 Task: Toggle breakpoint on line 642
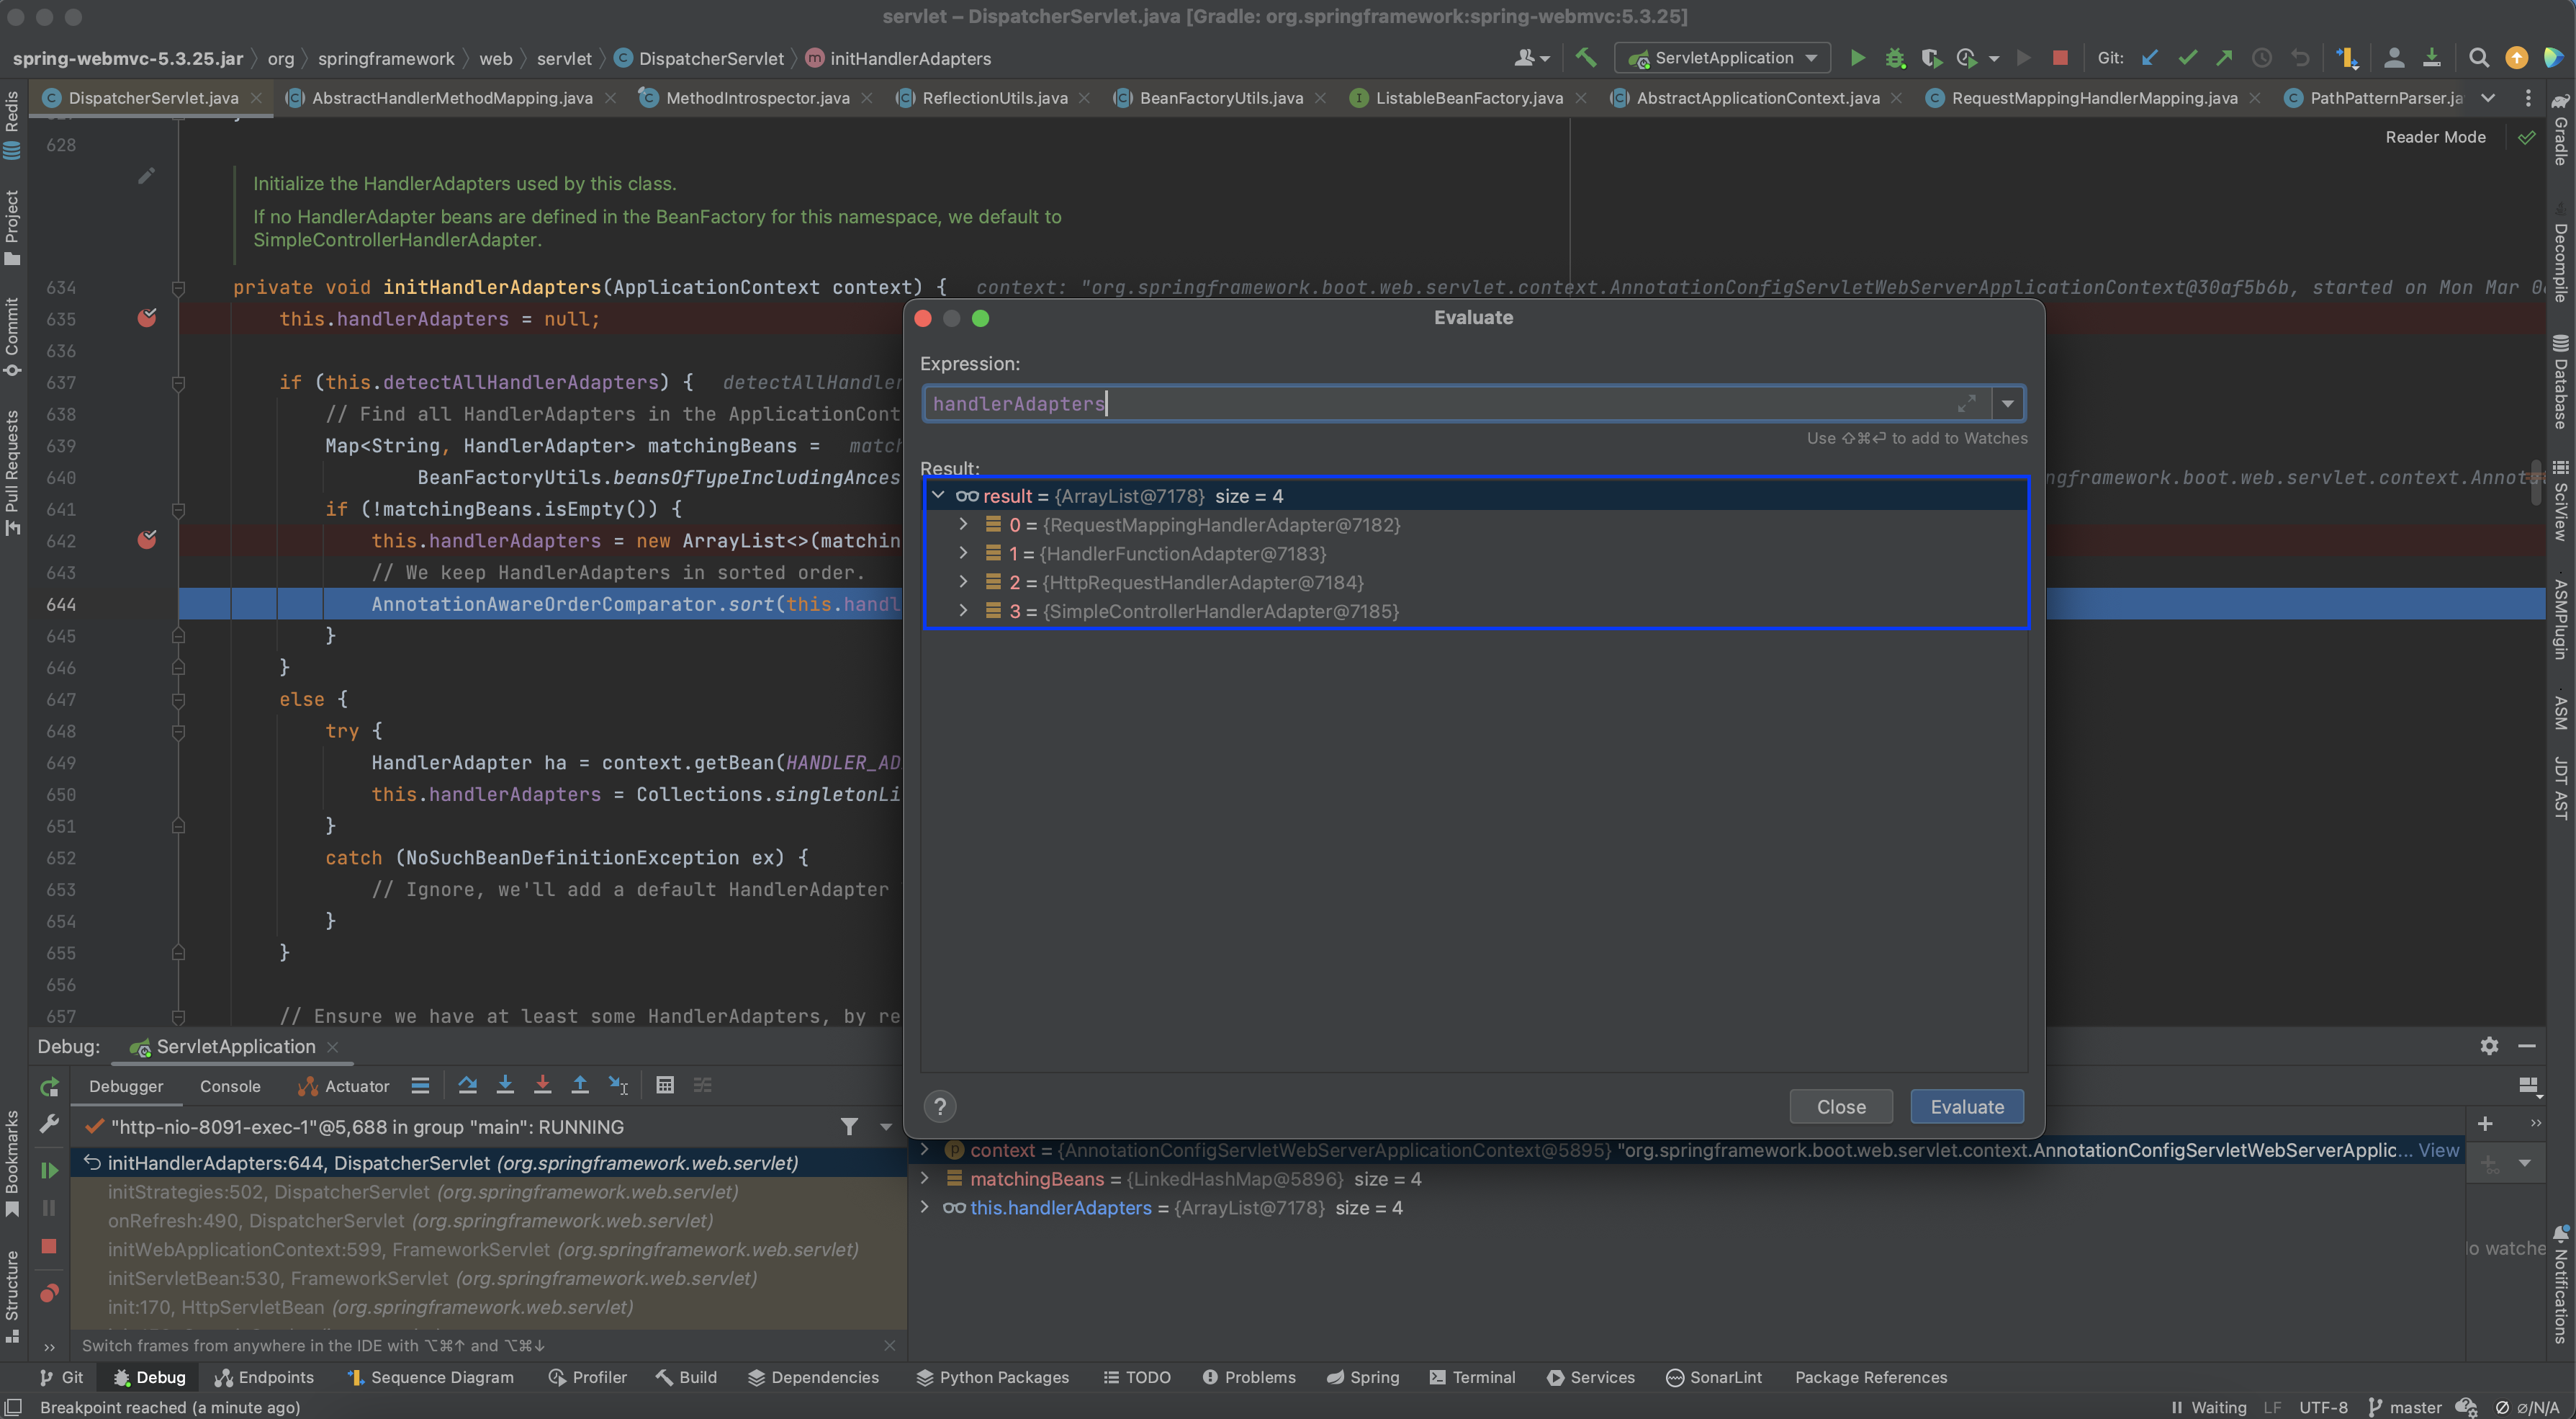[147, 540]
